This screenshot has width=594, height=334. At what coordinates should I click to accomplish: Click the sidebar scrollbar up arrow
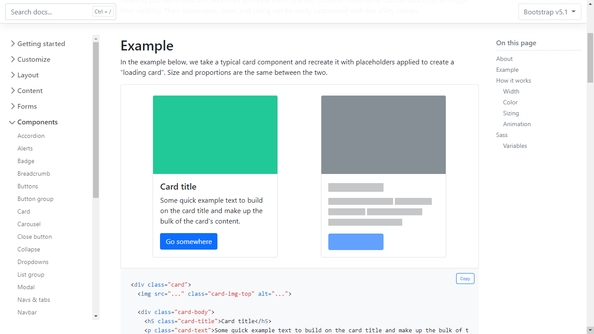tap(96, 38)
